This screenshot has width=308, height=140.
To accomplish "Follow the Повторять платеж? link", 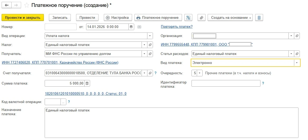I will pos(176,27).
